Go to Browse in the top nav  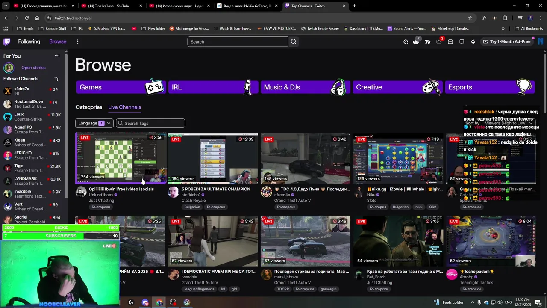(x=58, y=41)
